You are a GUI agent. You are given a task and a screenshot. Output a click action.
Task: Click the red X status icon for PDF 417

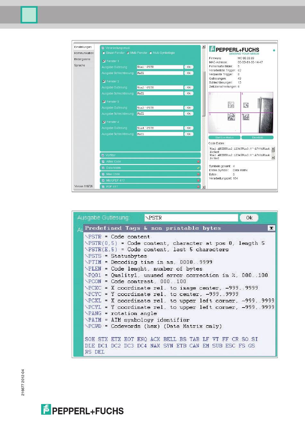(198, 187)
